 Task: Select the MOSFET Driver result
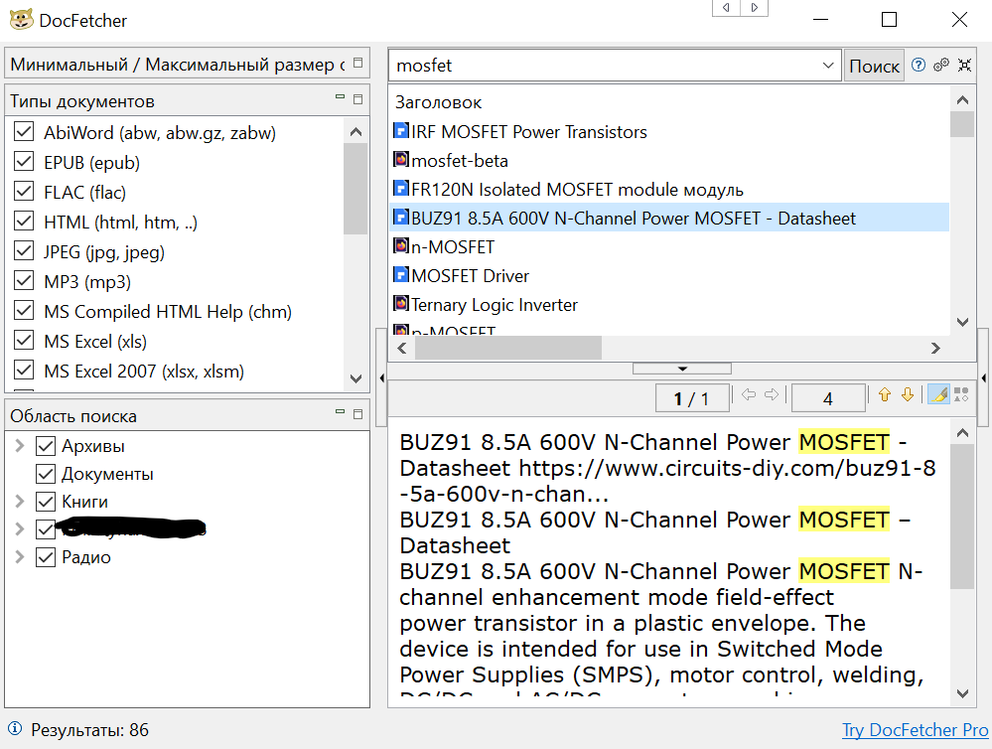(x=670, y=276)
